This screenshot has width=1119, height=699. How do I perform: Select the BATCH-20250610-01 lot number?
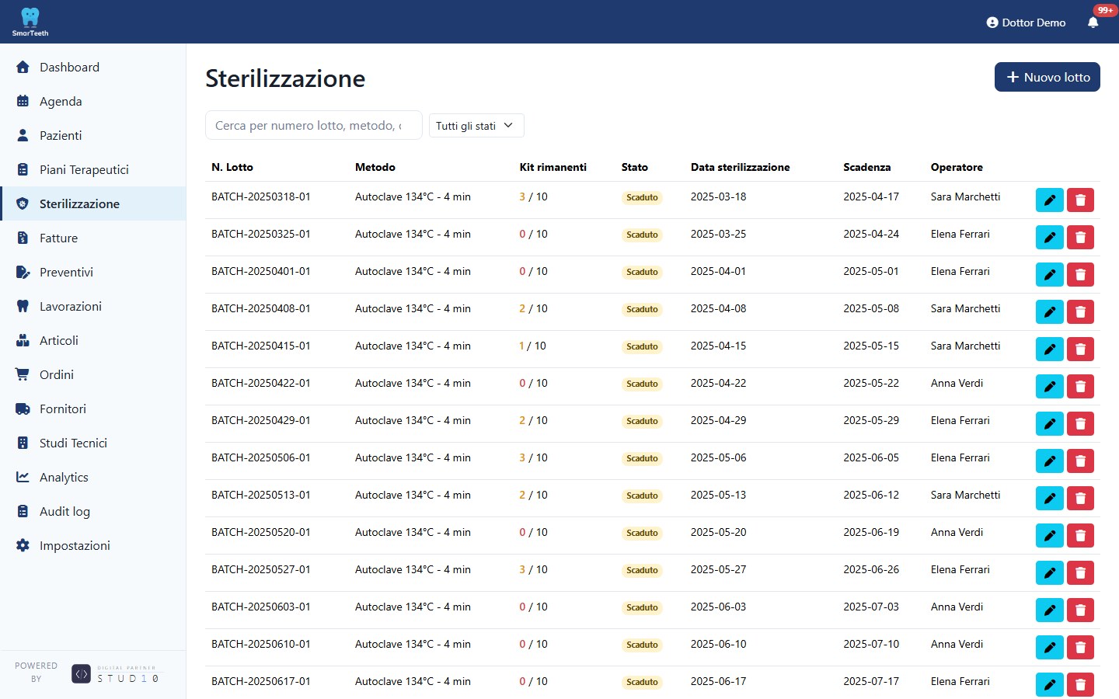click(260, 644)
